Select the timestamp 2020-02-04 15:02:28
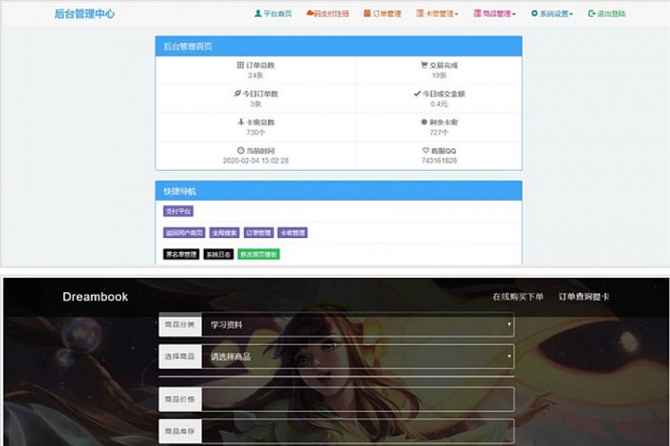Viewport: 670px width, 446px height. point(255,161)
